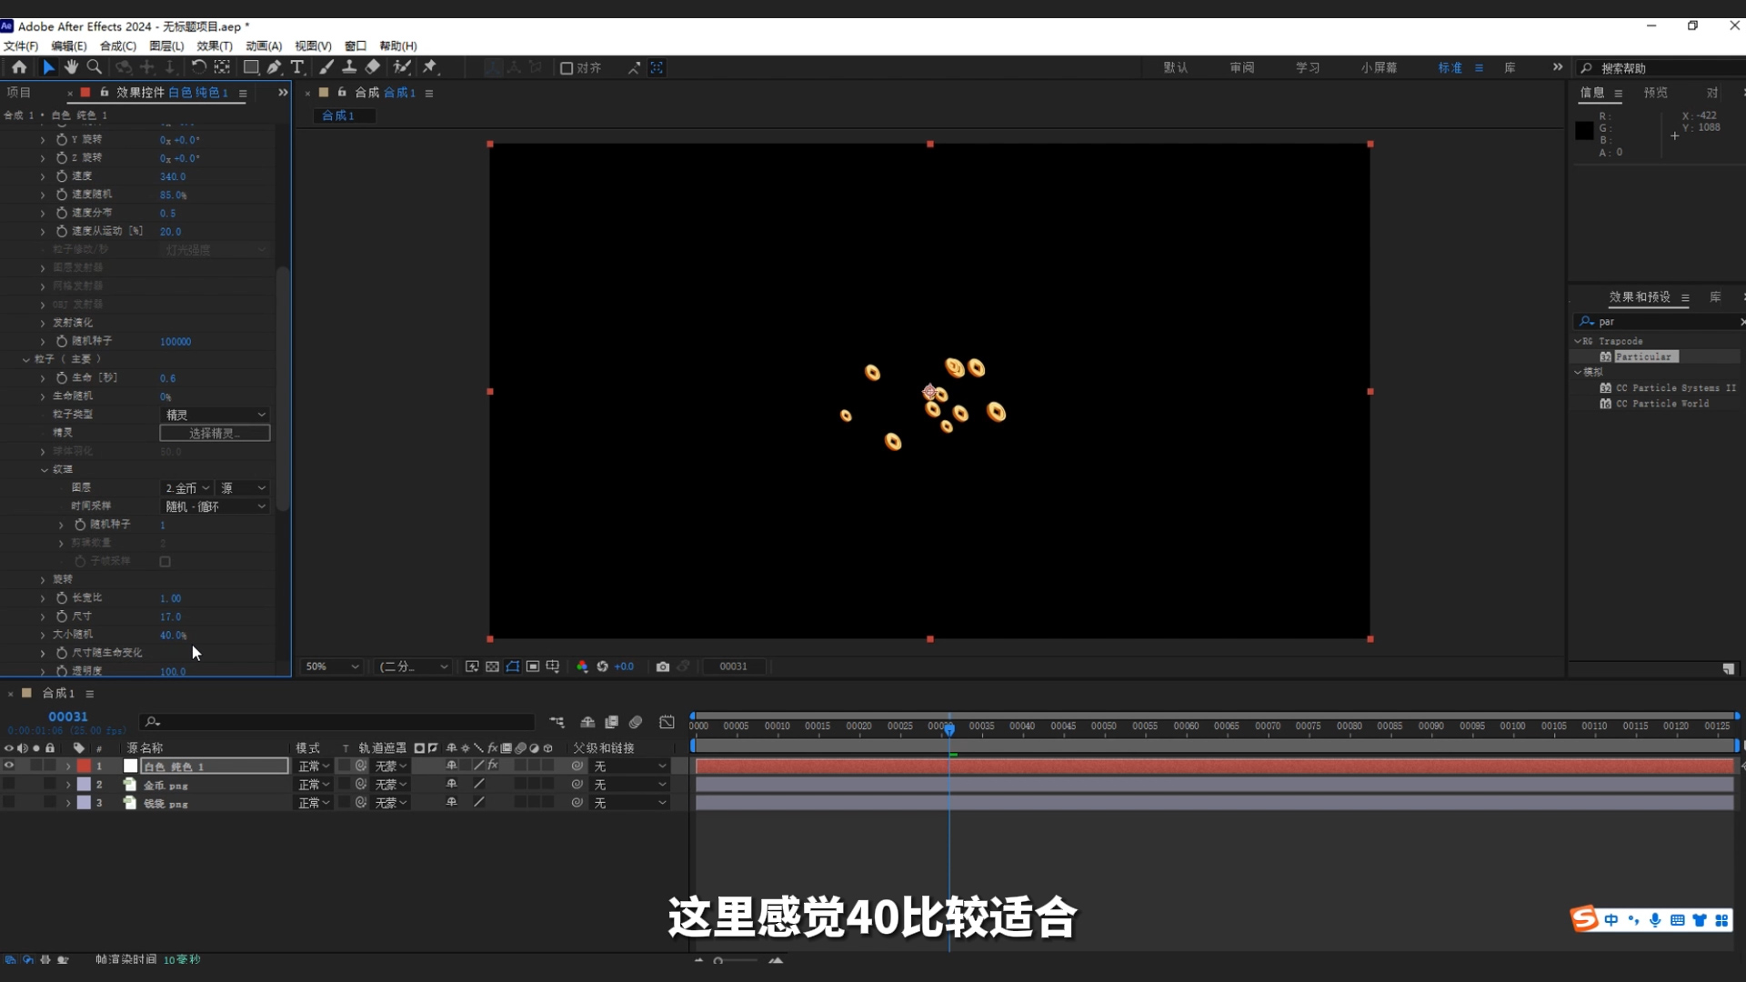
Task: Expand the 随机种子 property under 纹理
Action: (x=60, y=525)
